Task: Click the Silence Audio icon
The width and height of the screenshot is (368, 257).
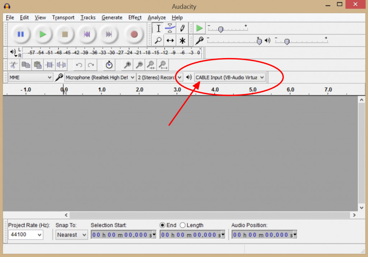Action: 61,65
